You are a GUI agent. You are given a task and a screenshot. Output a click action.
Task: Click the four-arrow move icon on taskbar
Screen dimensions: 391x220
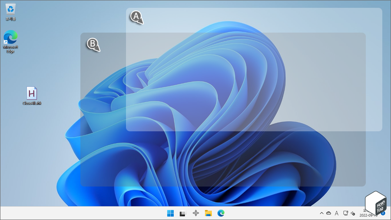coord(196,213)
